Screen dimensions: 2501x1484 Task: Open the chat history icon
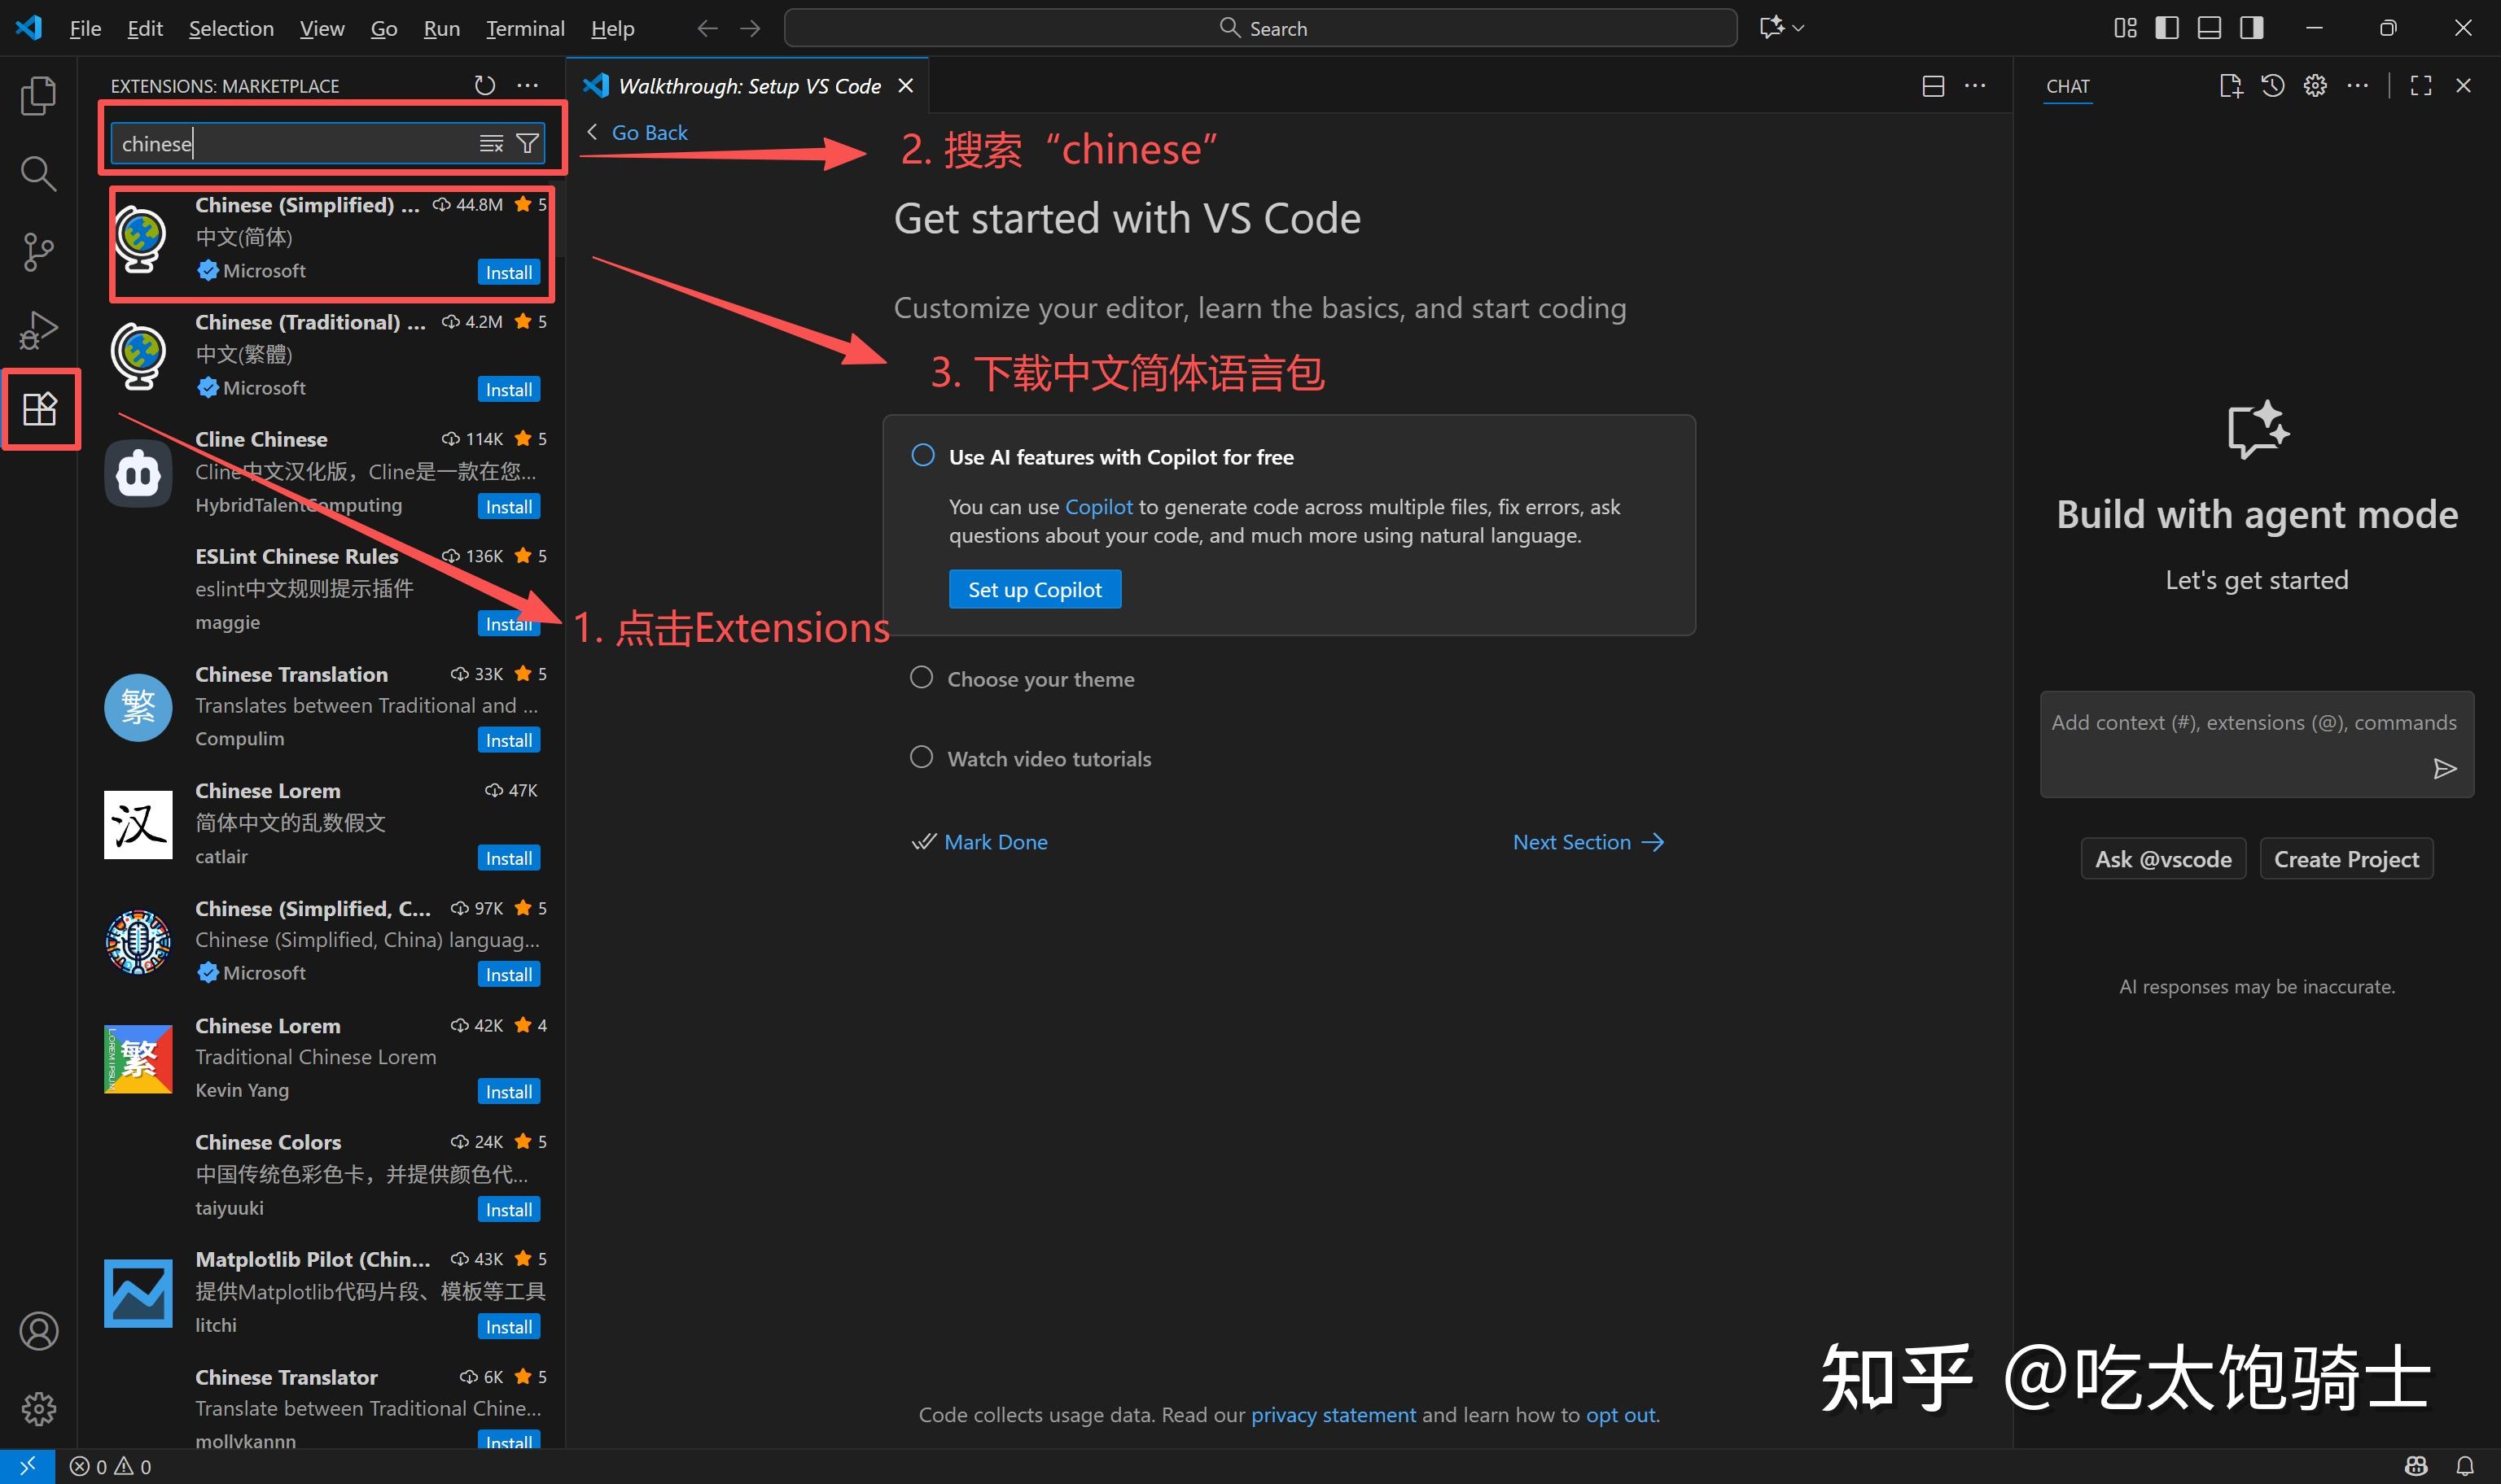pyautogui.click(x=2272, y=85)
